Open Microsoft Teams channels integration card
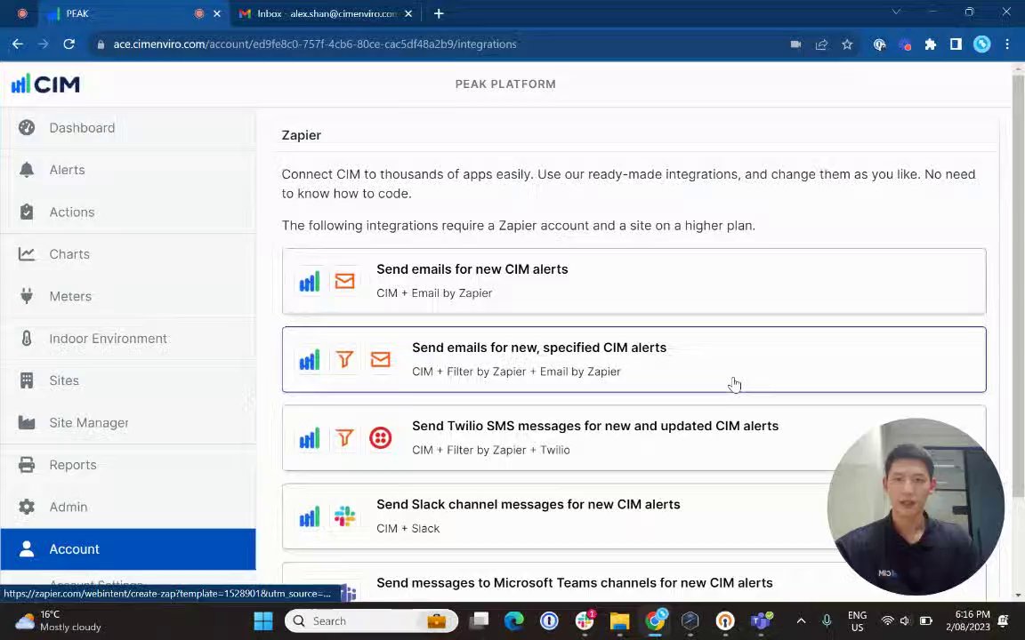The width and height of the screenshot is (1025, 640). 634,582
